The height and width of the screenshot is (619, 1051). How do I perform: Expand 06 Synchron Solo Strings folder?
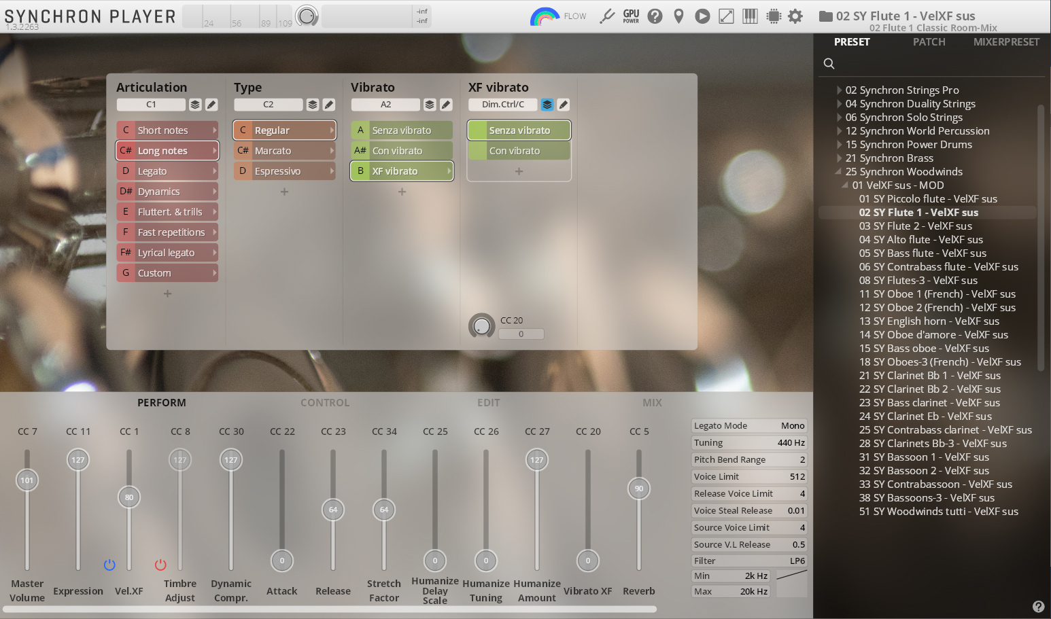(840, 117)
